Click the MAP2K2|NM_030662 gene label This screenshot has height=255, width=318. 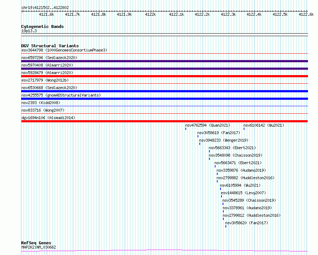(x=39, y=247)
